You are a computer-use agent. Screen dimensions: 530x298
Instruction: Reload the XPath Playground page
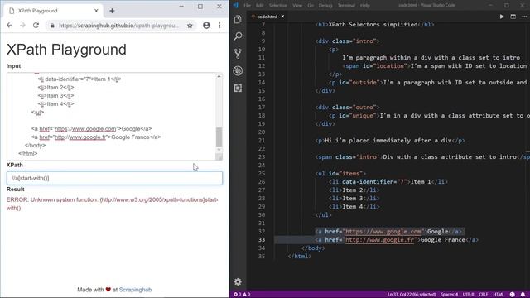pyautogui.click(x=36, y=26)
